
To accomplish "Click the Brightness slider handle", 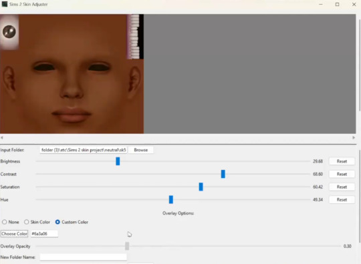I will [x=118, y=161].
